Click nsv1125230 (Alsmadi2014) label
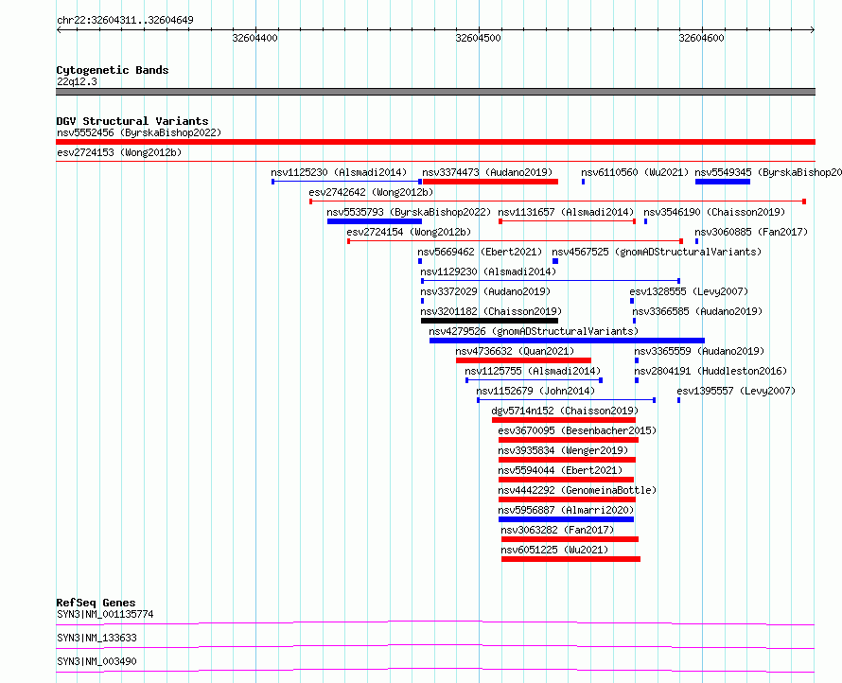Viewport: 842px width, 683px height. [x=339, y=172]
